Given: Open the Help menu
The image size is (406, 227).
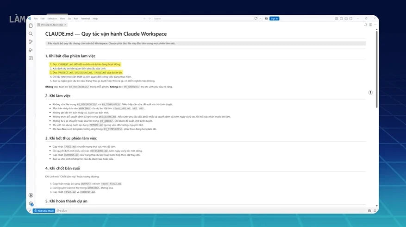Looking at the screenshot, I should [95, 19].
